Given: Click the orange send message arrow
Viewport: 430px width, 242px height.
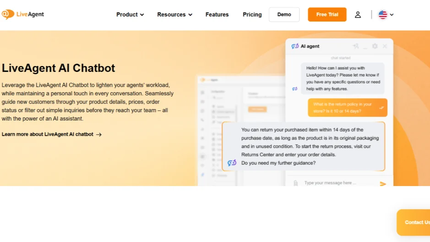Looking at the screenshot, I should [383, 183].
